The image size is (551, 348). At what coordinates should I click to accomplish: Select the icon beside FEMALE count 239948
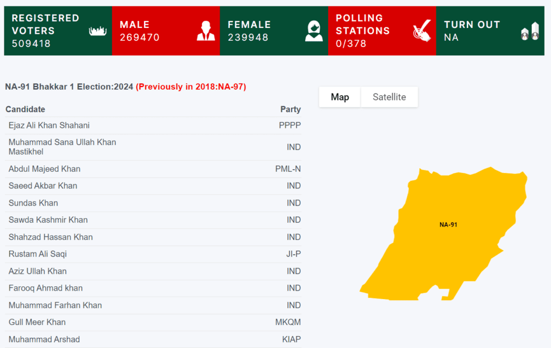313,31
